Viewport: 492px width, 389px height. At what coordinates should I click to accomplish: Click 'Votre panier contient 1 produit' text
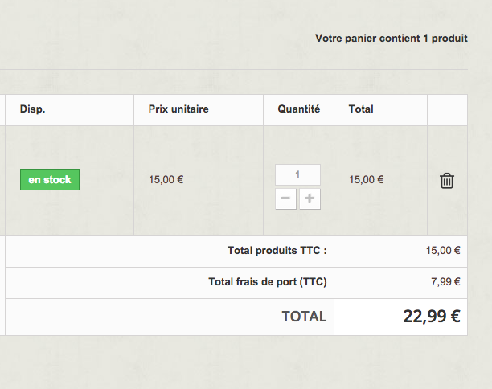pos(392,39)
